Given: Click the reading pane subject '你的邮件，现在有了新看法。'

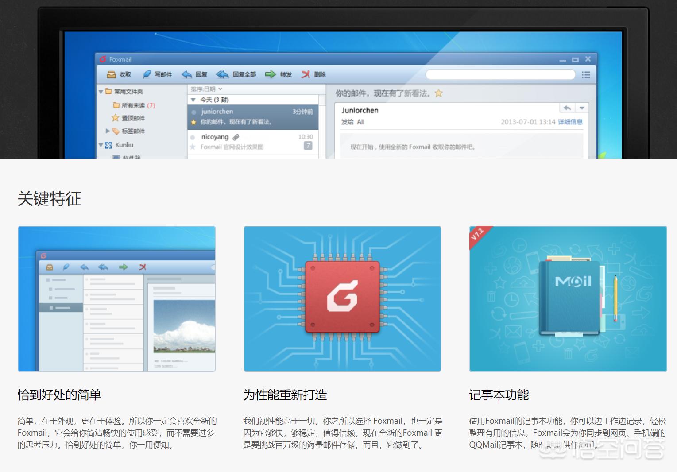Looking at the screenshot, I should 383,93.
